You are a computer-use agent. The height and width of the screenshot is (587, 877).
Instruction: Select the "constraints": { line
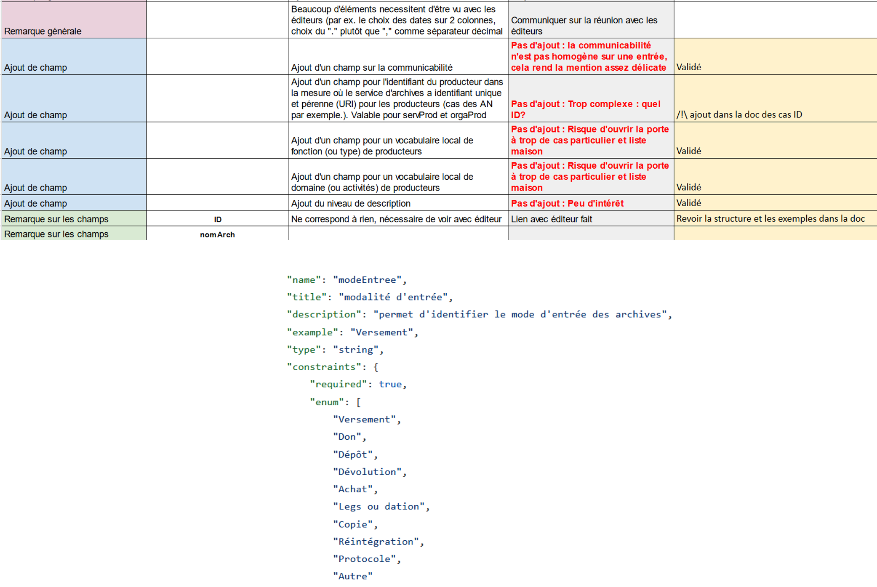coord(333,367)
